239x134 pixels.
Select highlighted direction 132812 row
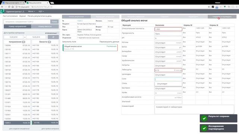tap(17, 123)
